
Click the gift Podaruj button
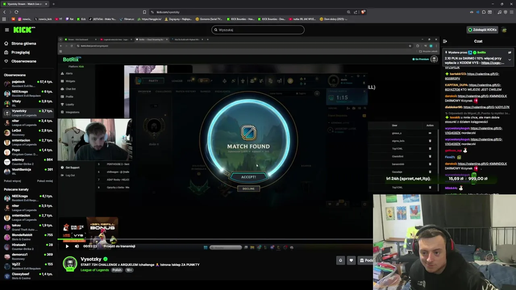click(x=366, y=260)
